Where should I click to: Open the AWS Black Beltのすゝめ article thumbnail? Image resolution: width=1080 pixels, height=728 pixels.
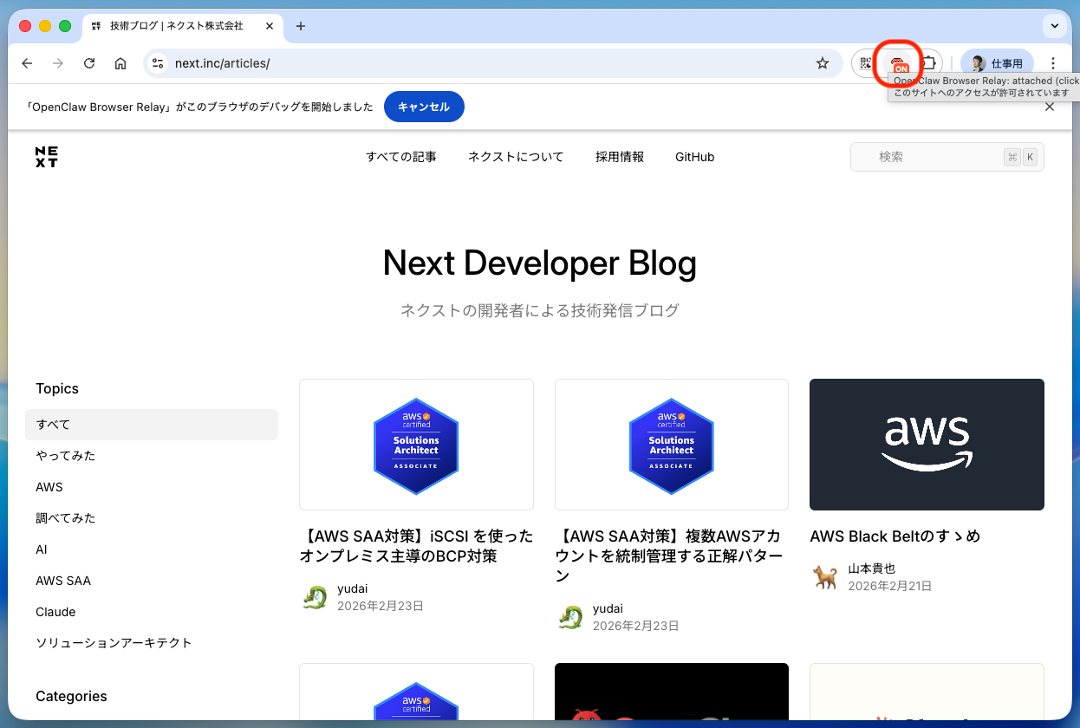[x=927, y=445]
